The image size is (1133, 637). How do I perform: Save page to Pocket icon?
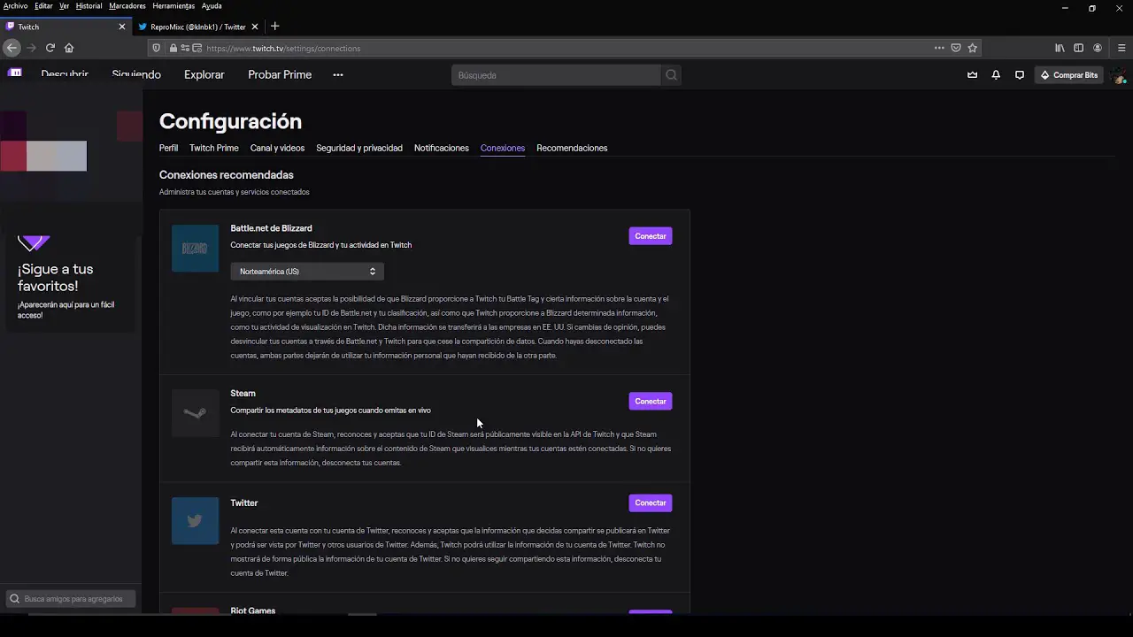[956, 48]
